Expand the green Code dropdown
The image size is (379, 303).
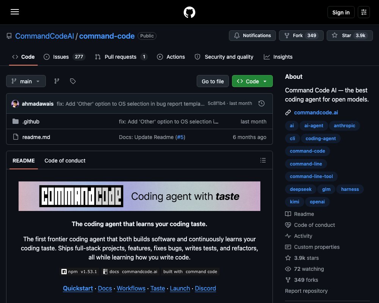[252, 81]
